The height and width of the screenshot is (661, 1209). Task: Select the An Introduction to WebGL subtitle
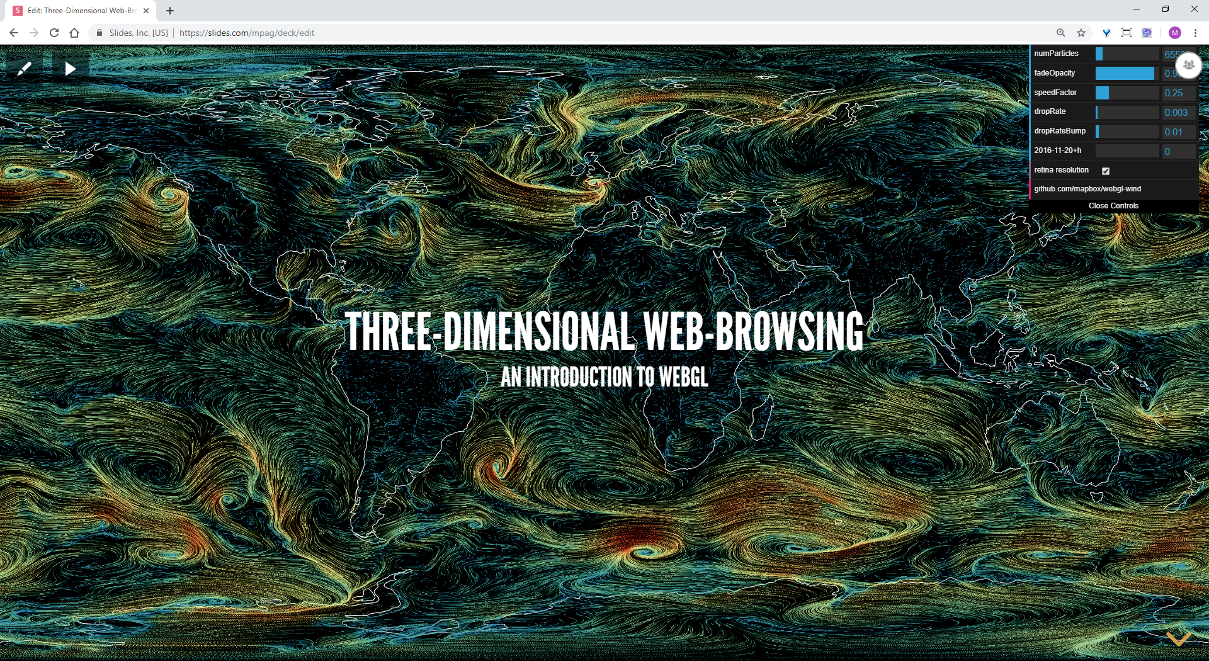(x=604, y=377)
